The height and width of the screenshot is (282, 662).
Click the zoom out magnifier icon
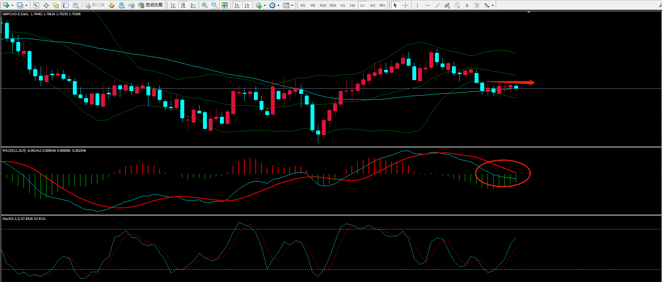[214, 5]
